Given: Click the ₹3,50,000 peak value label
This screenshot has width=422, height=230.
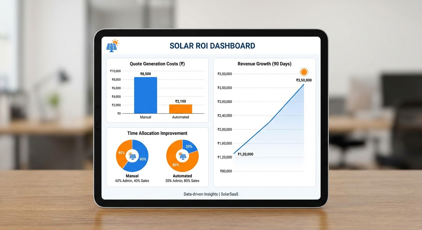Looking at the screenshot, I should click(x=304, y=80).
